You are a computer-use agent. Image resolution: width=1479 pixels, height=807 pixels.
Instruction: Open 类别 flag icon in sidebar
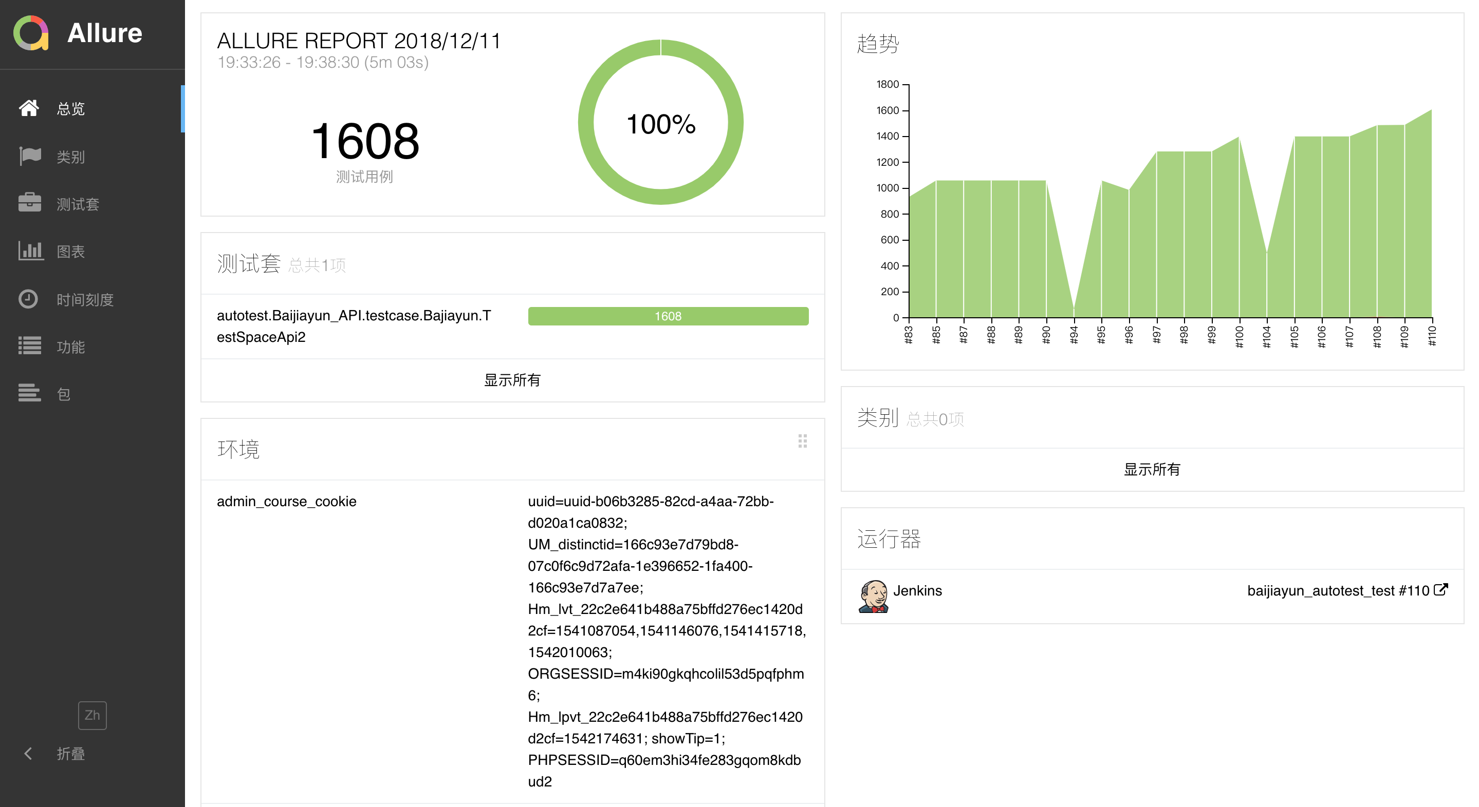click(30, 156)
